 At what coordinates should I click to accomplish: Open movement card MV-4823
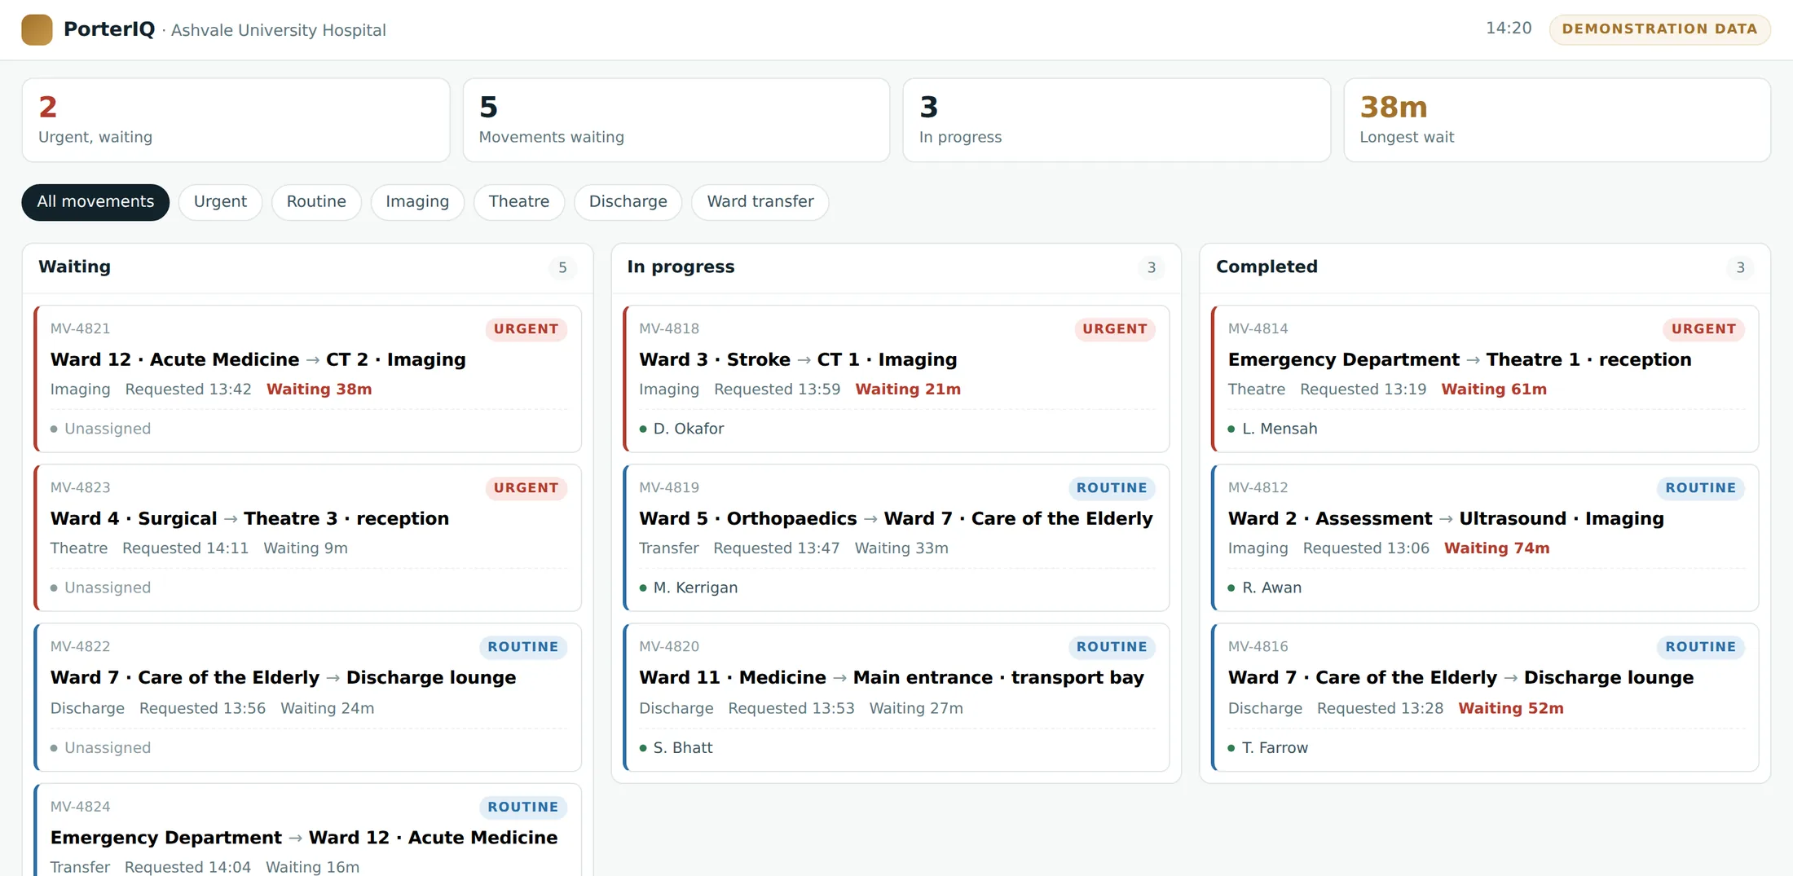point(307,538)
